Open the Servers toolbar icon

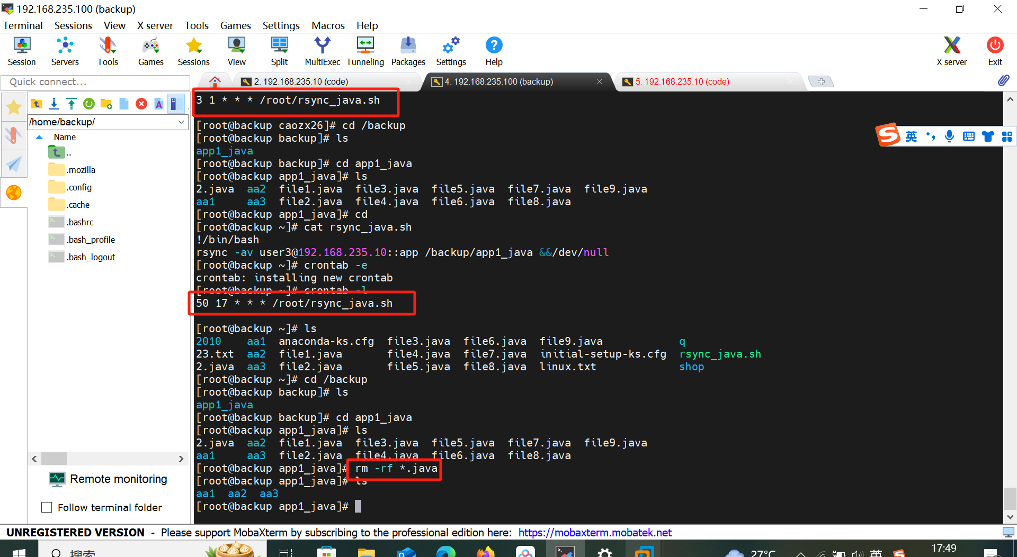[65, 51]
